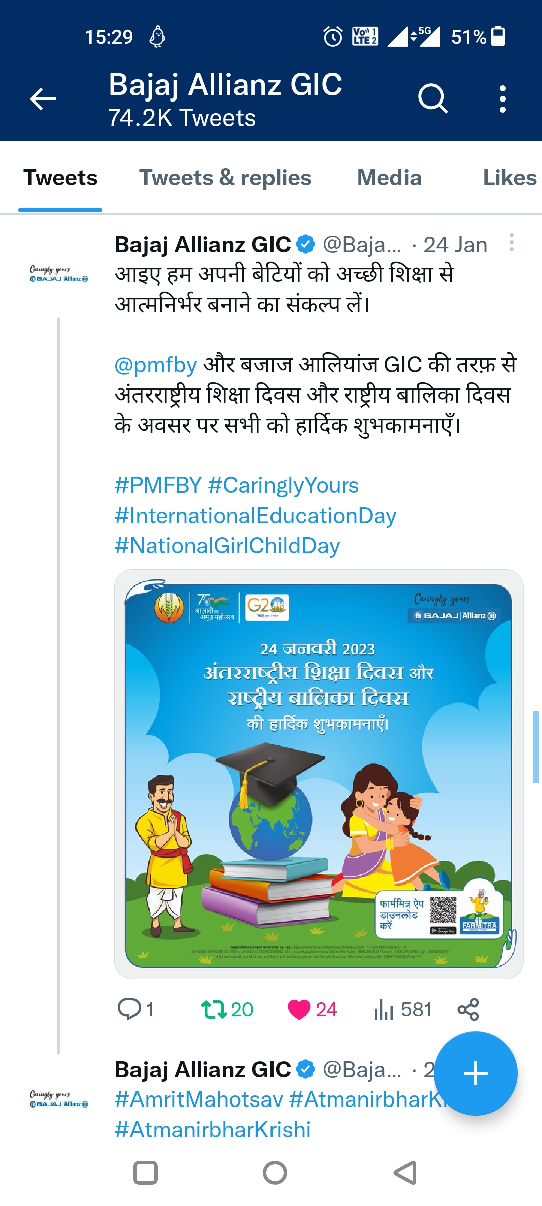The height and width of the screenshot is (1206, 542).
Task: Open the #CaringlyYours hashtag
Action: [284, 486]
